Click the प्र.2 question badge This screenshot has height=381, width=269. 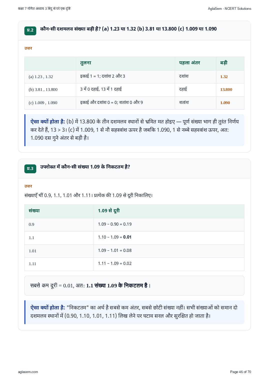30,31
